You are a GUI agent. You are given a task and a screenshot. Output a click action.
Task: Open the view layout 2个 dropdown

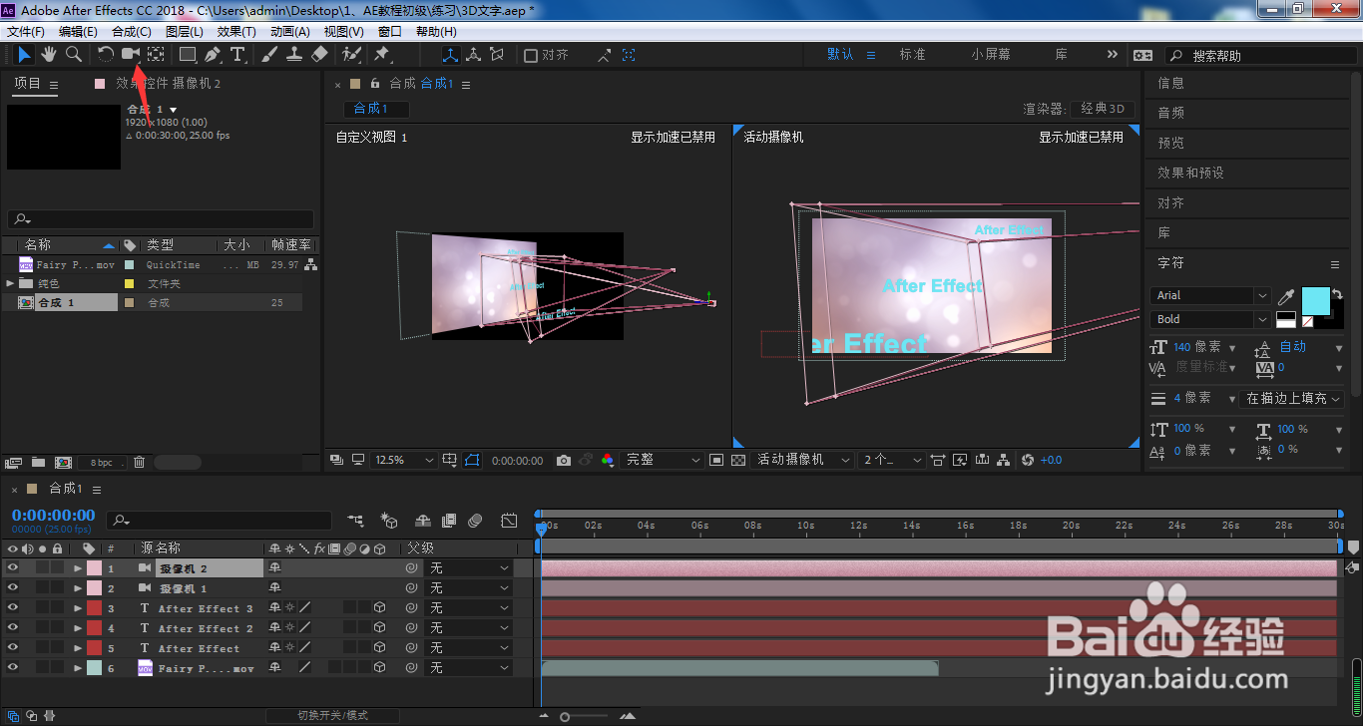coord(892,460)
